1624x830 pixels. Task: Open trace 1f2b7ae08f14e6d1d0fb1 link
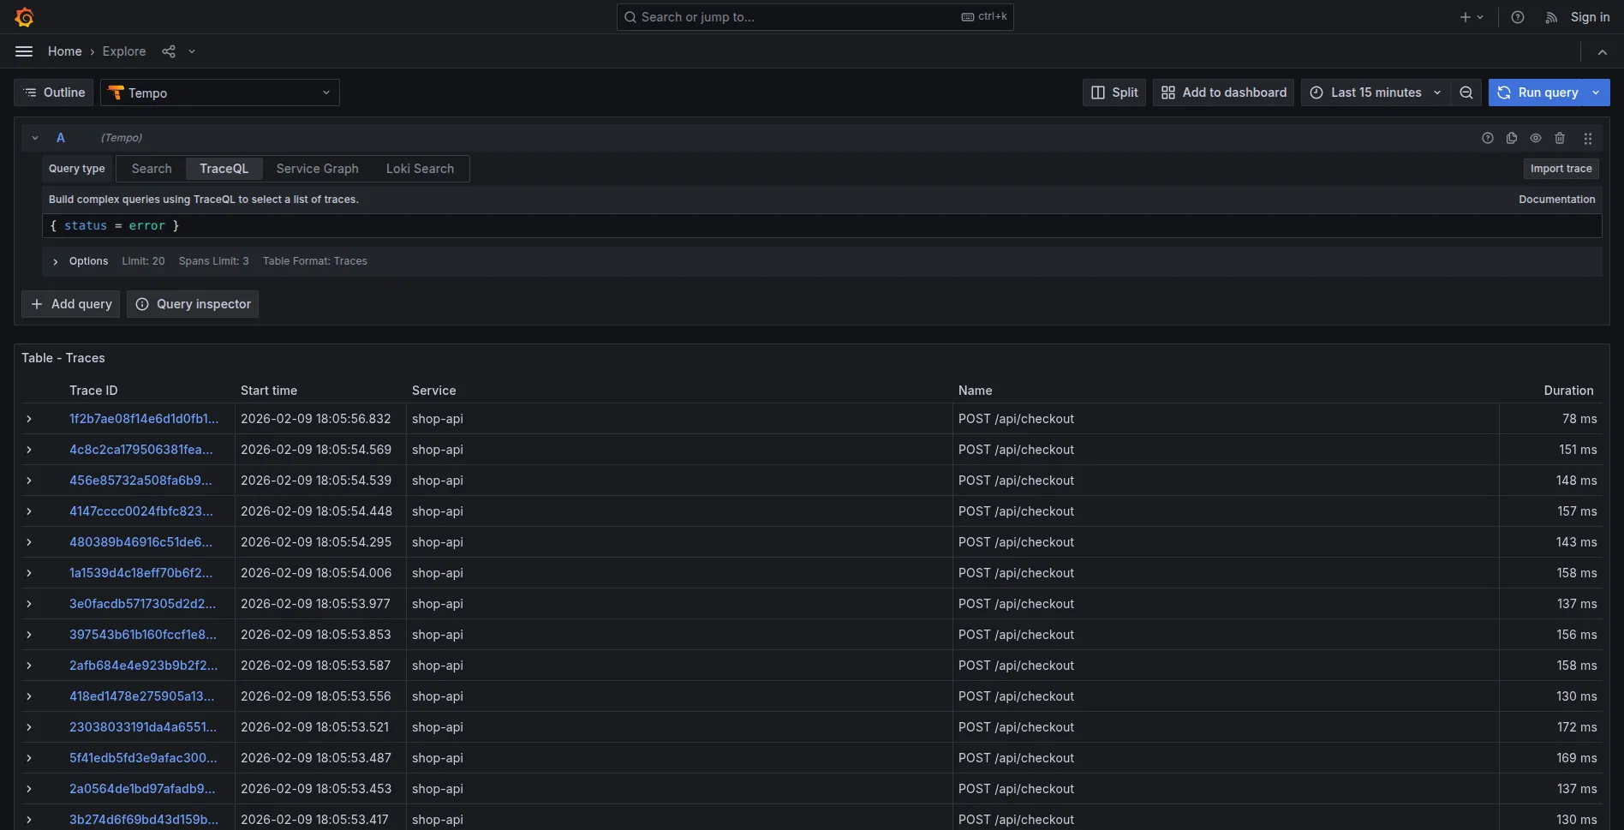point(144,419)
